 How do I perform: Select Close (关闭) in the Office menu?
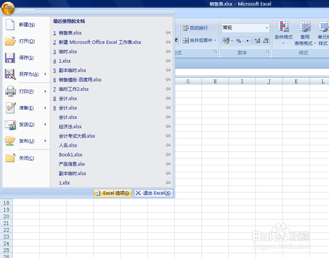26,158
